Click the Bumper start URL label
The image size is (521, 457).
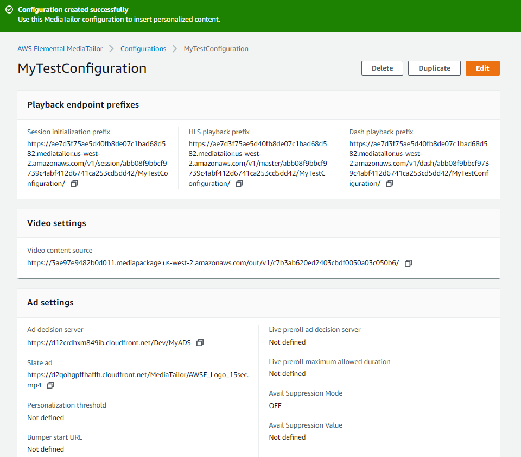(x=55, y=437)
